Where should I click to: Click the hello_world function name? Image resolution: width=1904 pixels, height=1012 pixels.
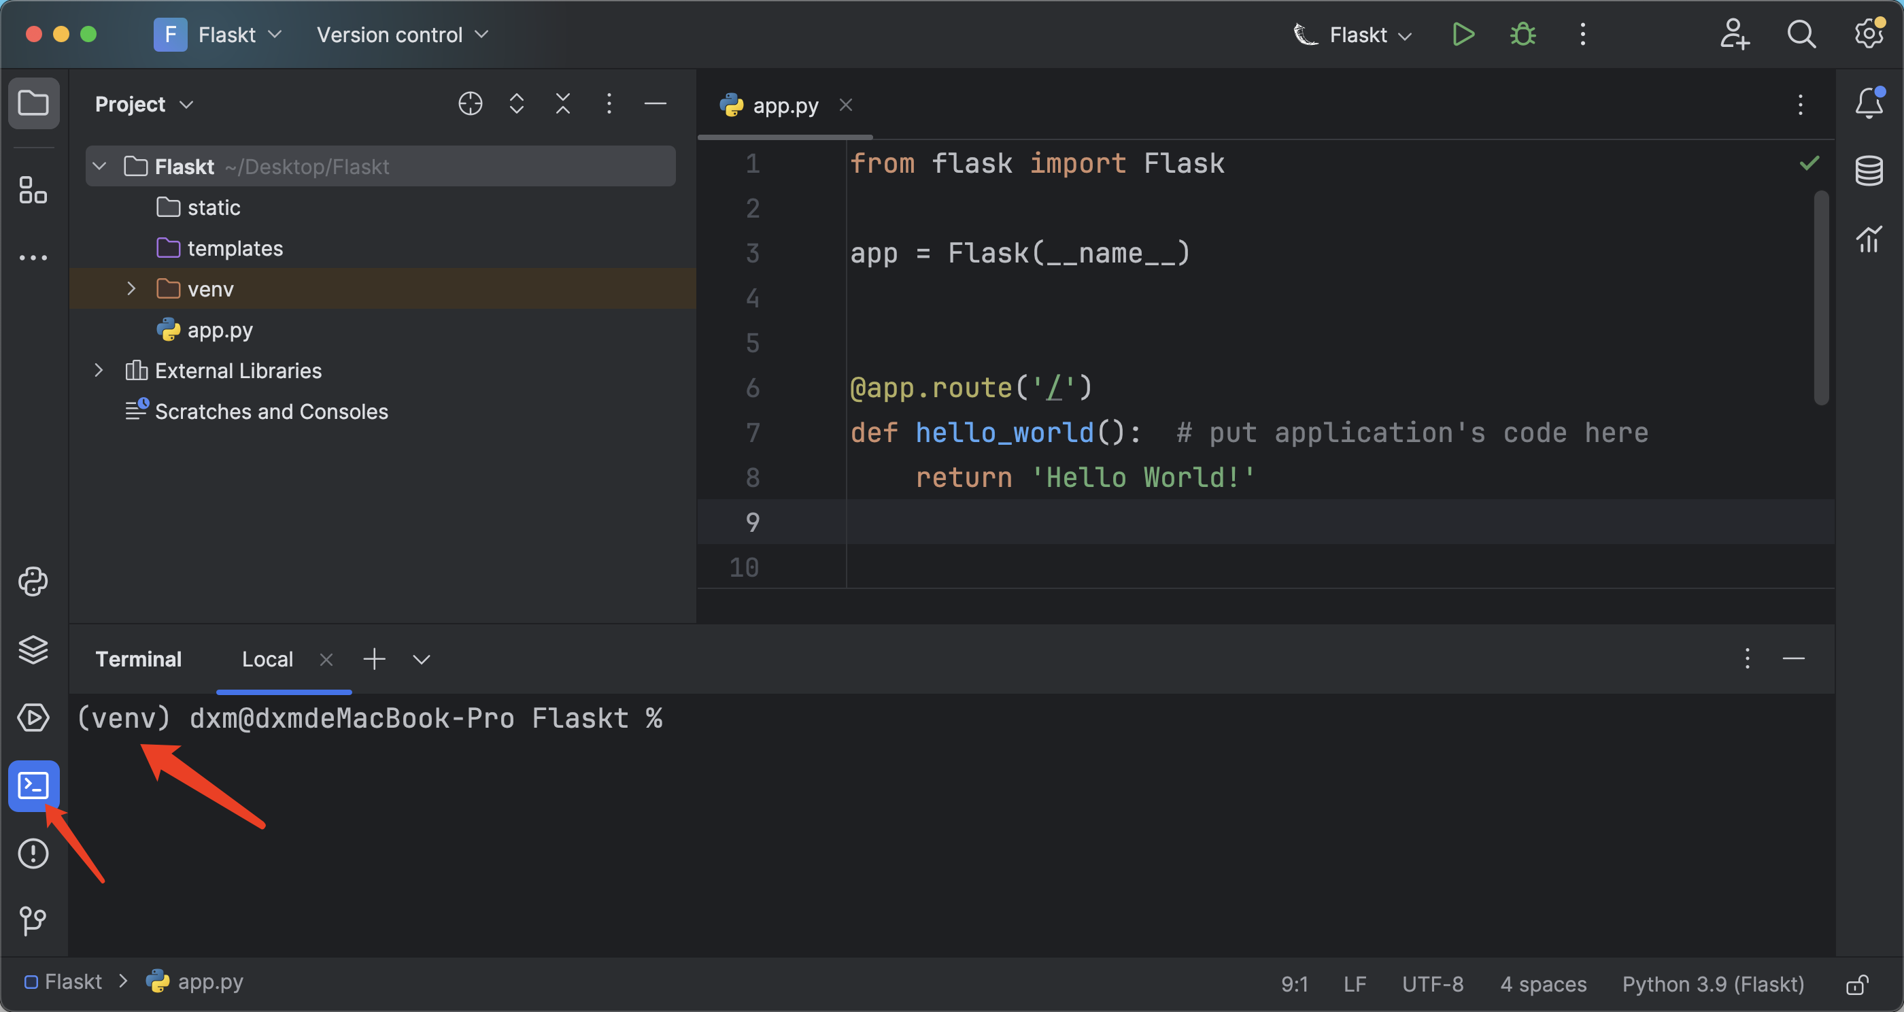1004,432
